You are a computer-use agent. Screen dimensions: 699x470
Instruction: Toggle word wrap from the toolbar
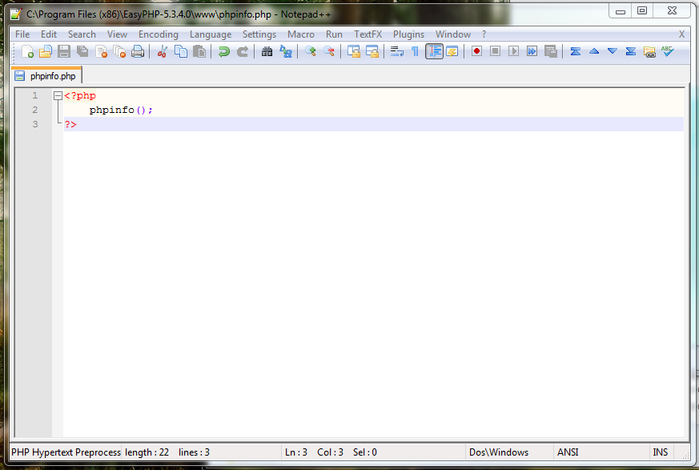(397, 52)
